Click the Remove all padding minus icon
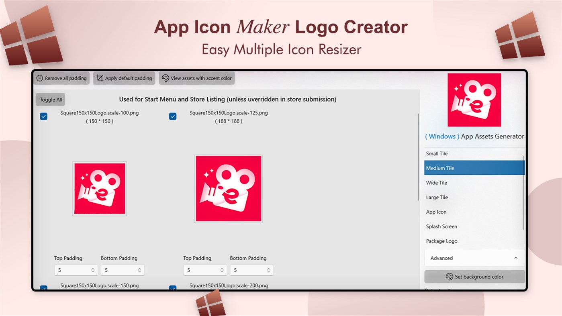The height and width of the screenshot is (316, 562). 39,78
